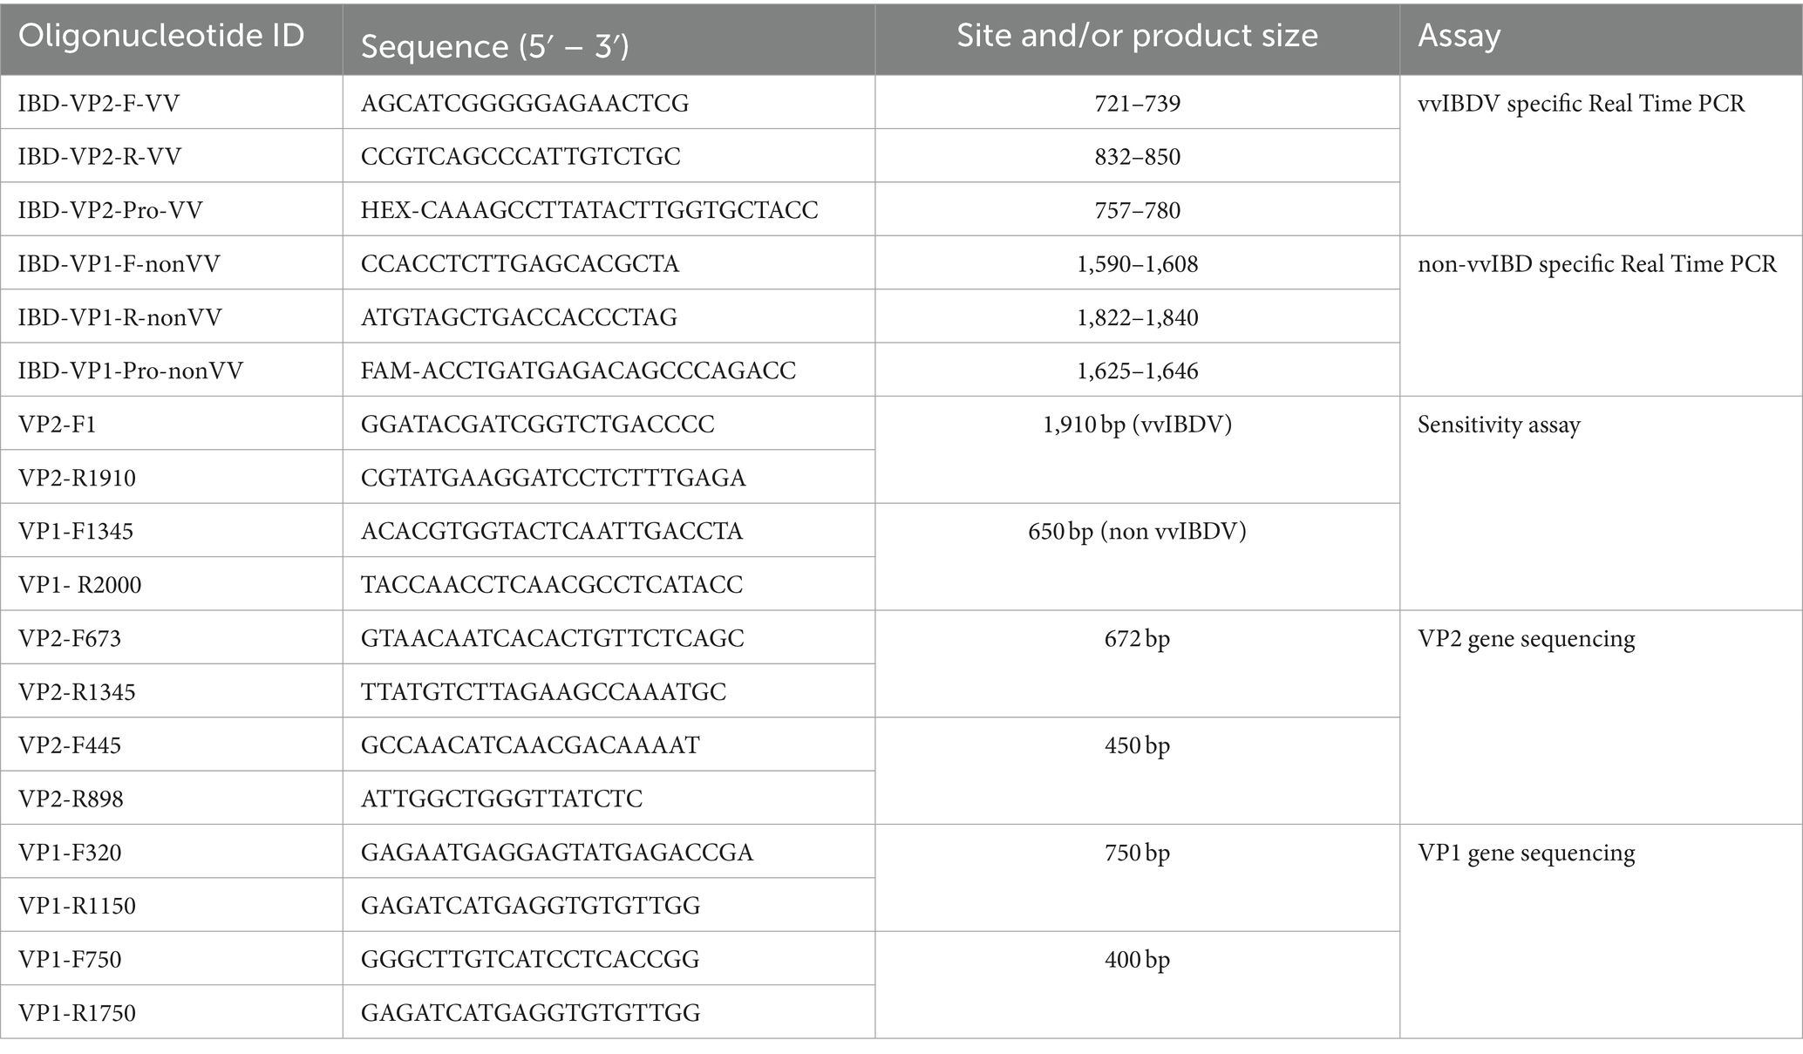Screen dimensions: 1803x1054
Task: Click the 650 bp (non vvIBDV) cell
Action: pos(1137,532)
